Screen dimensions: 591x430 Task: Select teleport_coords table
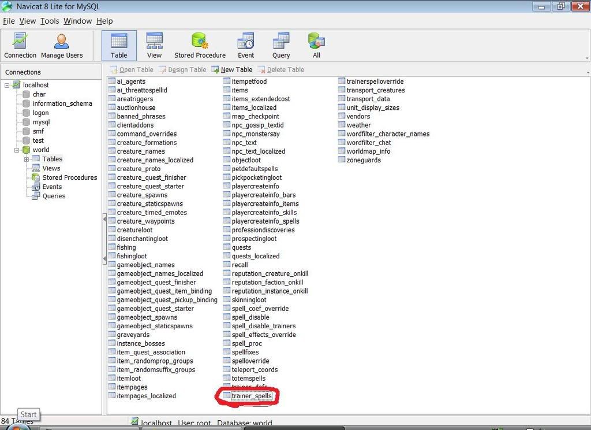point(250,369)
